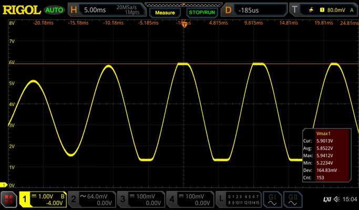Open delay settings showing -185us
The image size is (359, 210).
(254, 10)
